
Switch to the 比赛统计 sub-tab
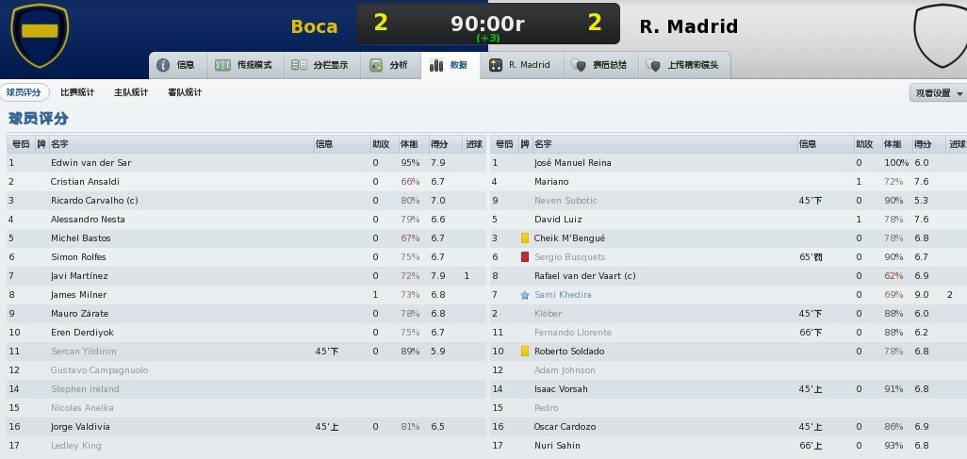(77, 92)
